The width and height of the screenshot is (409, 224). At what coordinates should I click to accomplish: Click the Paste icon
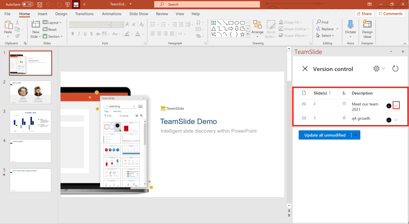pyautogui.click(x=8, y=24)
